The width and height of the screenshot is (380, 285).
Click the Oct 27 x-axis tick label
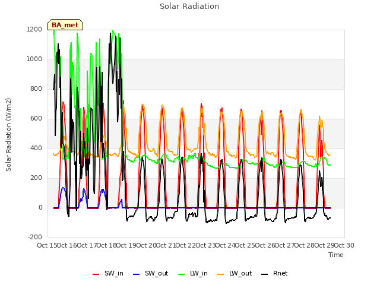(285, 245)
